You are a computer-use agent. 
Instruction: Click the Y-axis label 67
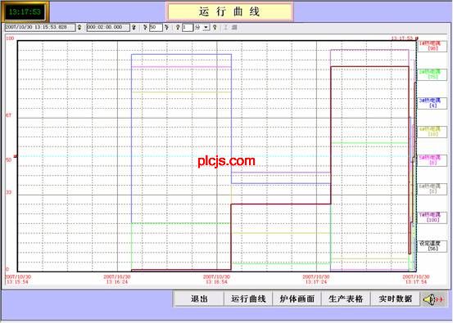[x=9, y=115]
